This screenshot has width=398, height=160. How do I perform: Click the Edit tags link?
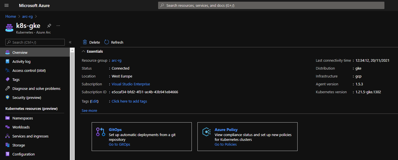click(94, 101)
